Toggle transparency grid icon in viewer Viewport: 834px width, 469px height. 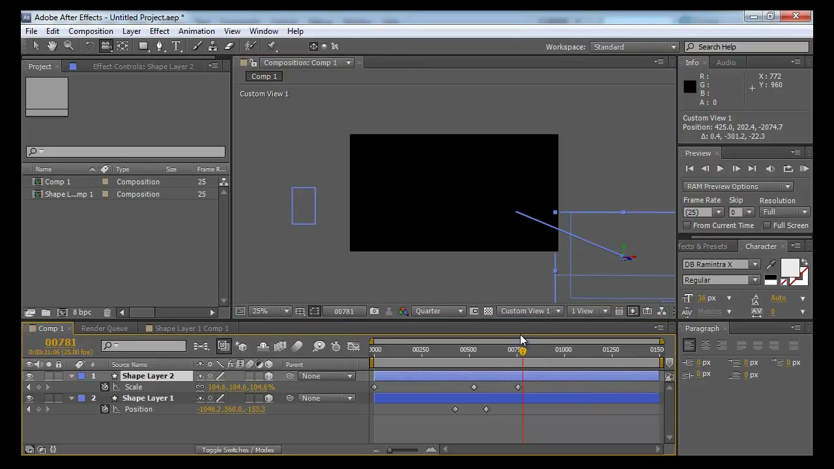click(x=488, y=311)
